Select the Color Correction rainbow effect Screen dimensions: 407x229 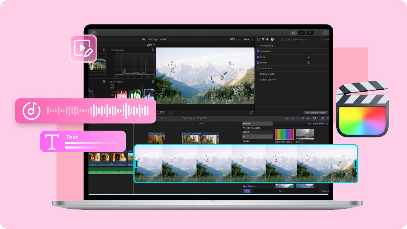point(284,134)
